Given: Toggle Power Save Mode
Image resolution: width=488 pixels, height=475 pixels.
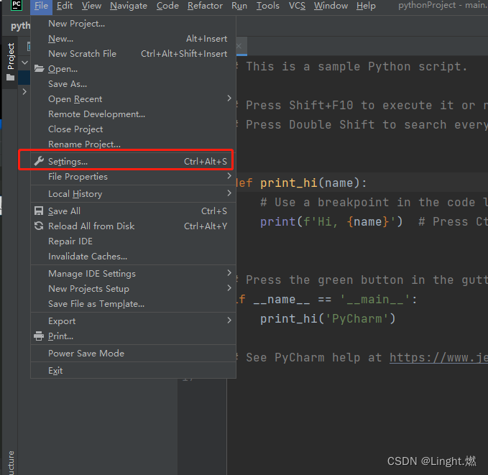Looking at the screenshot, I should (133, 354).
